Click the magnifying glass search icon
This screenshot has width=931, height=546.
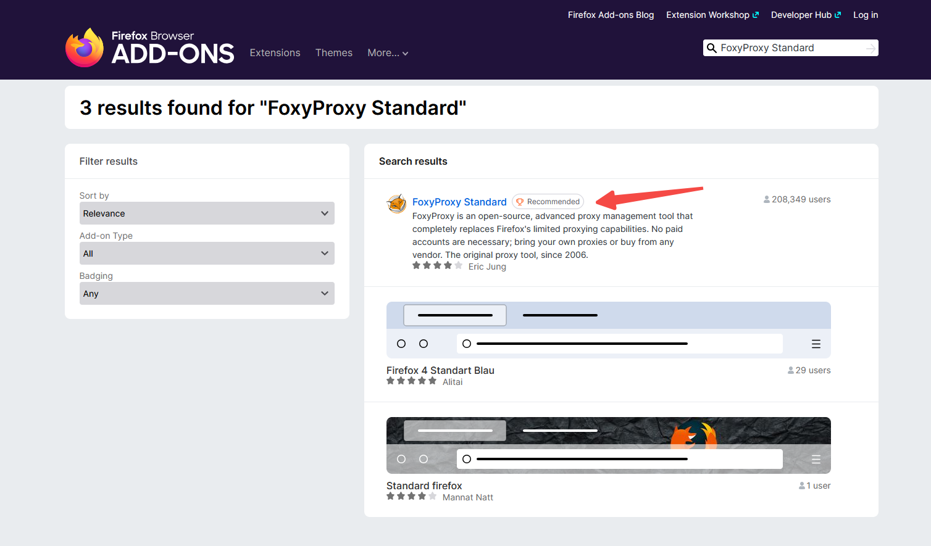(711, 48)
